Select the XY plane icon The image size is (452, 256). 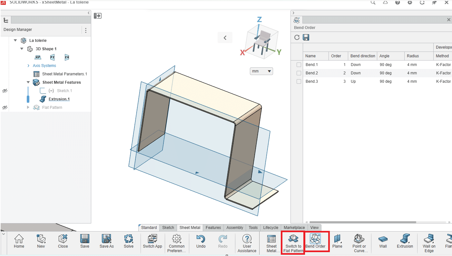point(38,57)
